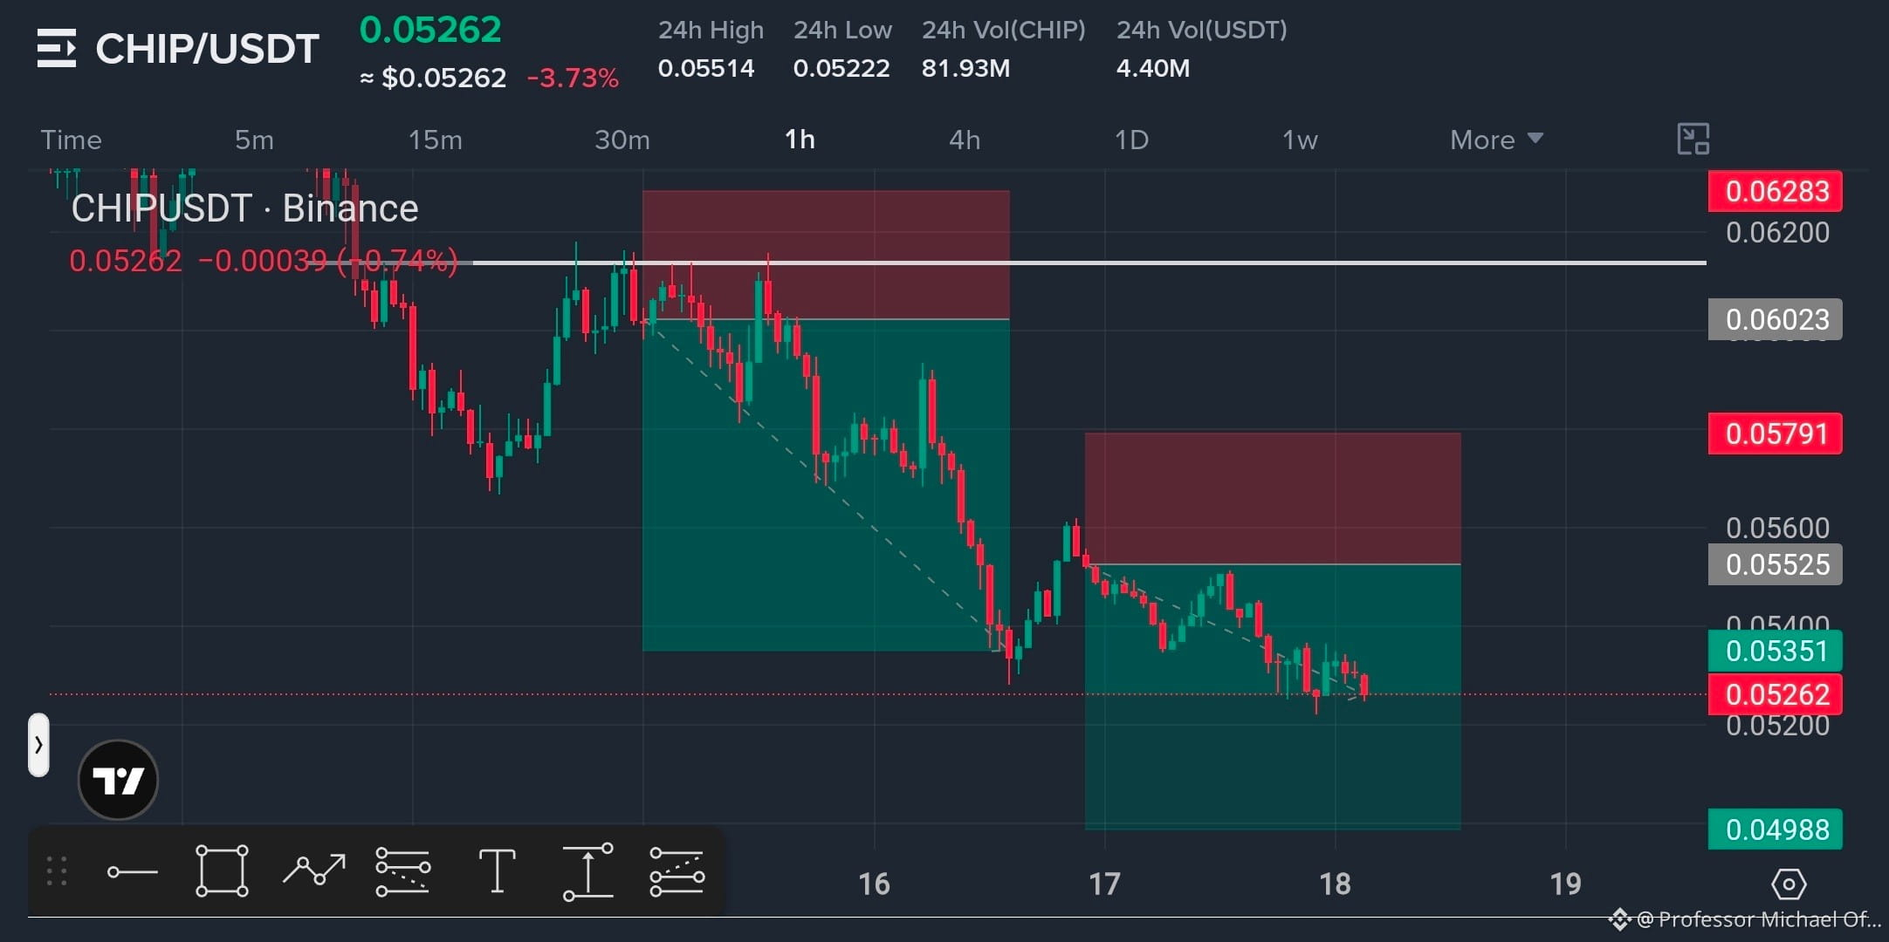
Task: Open the TradingView logo link
Action: pyautogui.click(x=118, y=780)
